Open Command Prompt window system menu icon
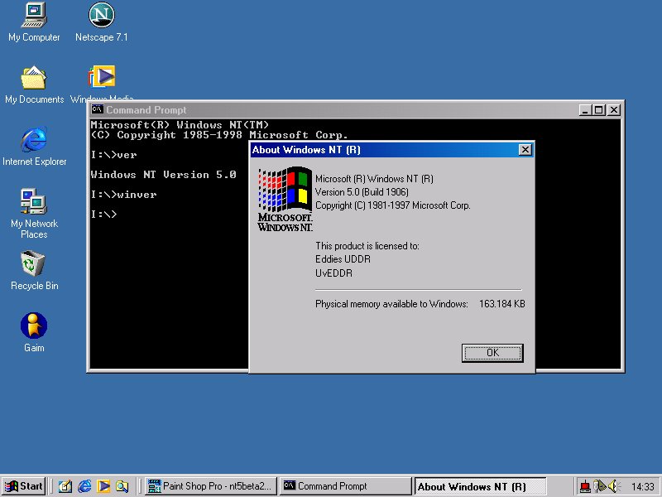The image size is (662, 497). coord(97,109)
